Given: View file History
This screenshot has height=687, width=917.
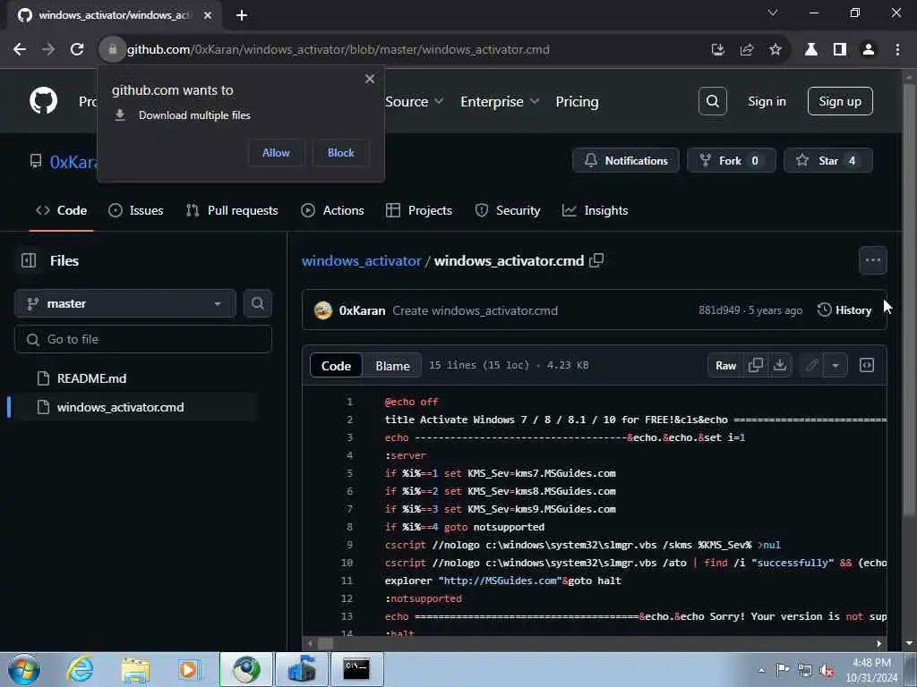Looking at the screenshot, I should click(844, 310).
